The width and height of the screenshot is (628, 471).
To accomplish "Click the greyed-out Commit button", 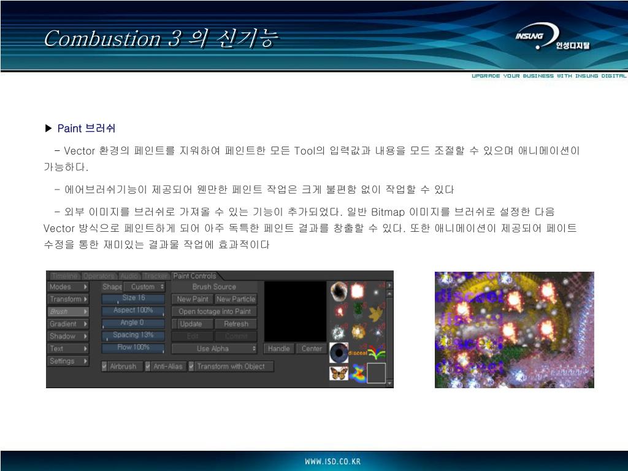I will pyautogui.click(x=236, y=336).
